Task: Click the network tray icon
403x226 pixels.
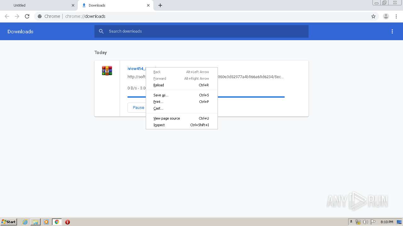Action: pyautogui.click(x=358, y=222)
